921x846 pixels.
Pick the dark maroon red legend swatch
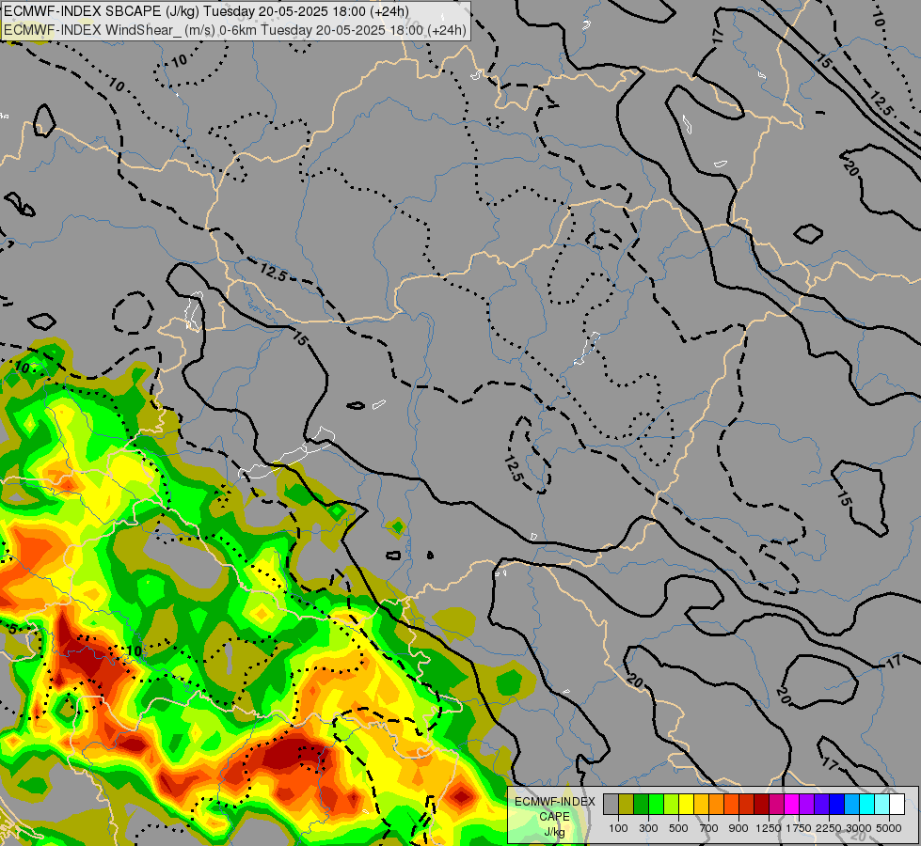pos(761,804)
